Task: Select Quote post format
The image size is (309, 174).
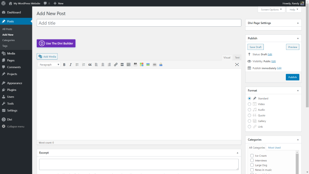Action: [249, 115]
